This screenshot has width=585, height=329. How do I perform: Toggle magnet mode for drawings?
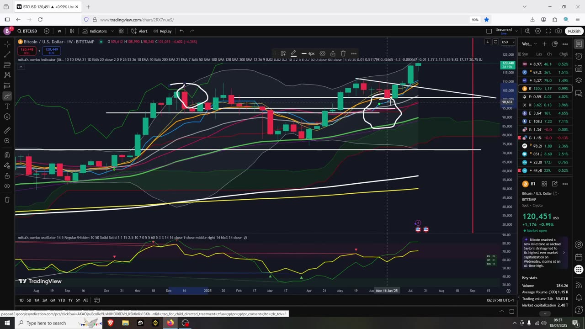7,155
